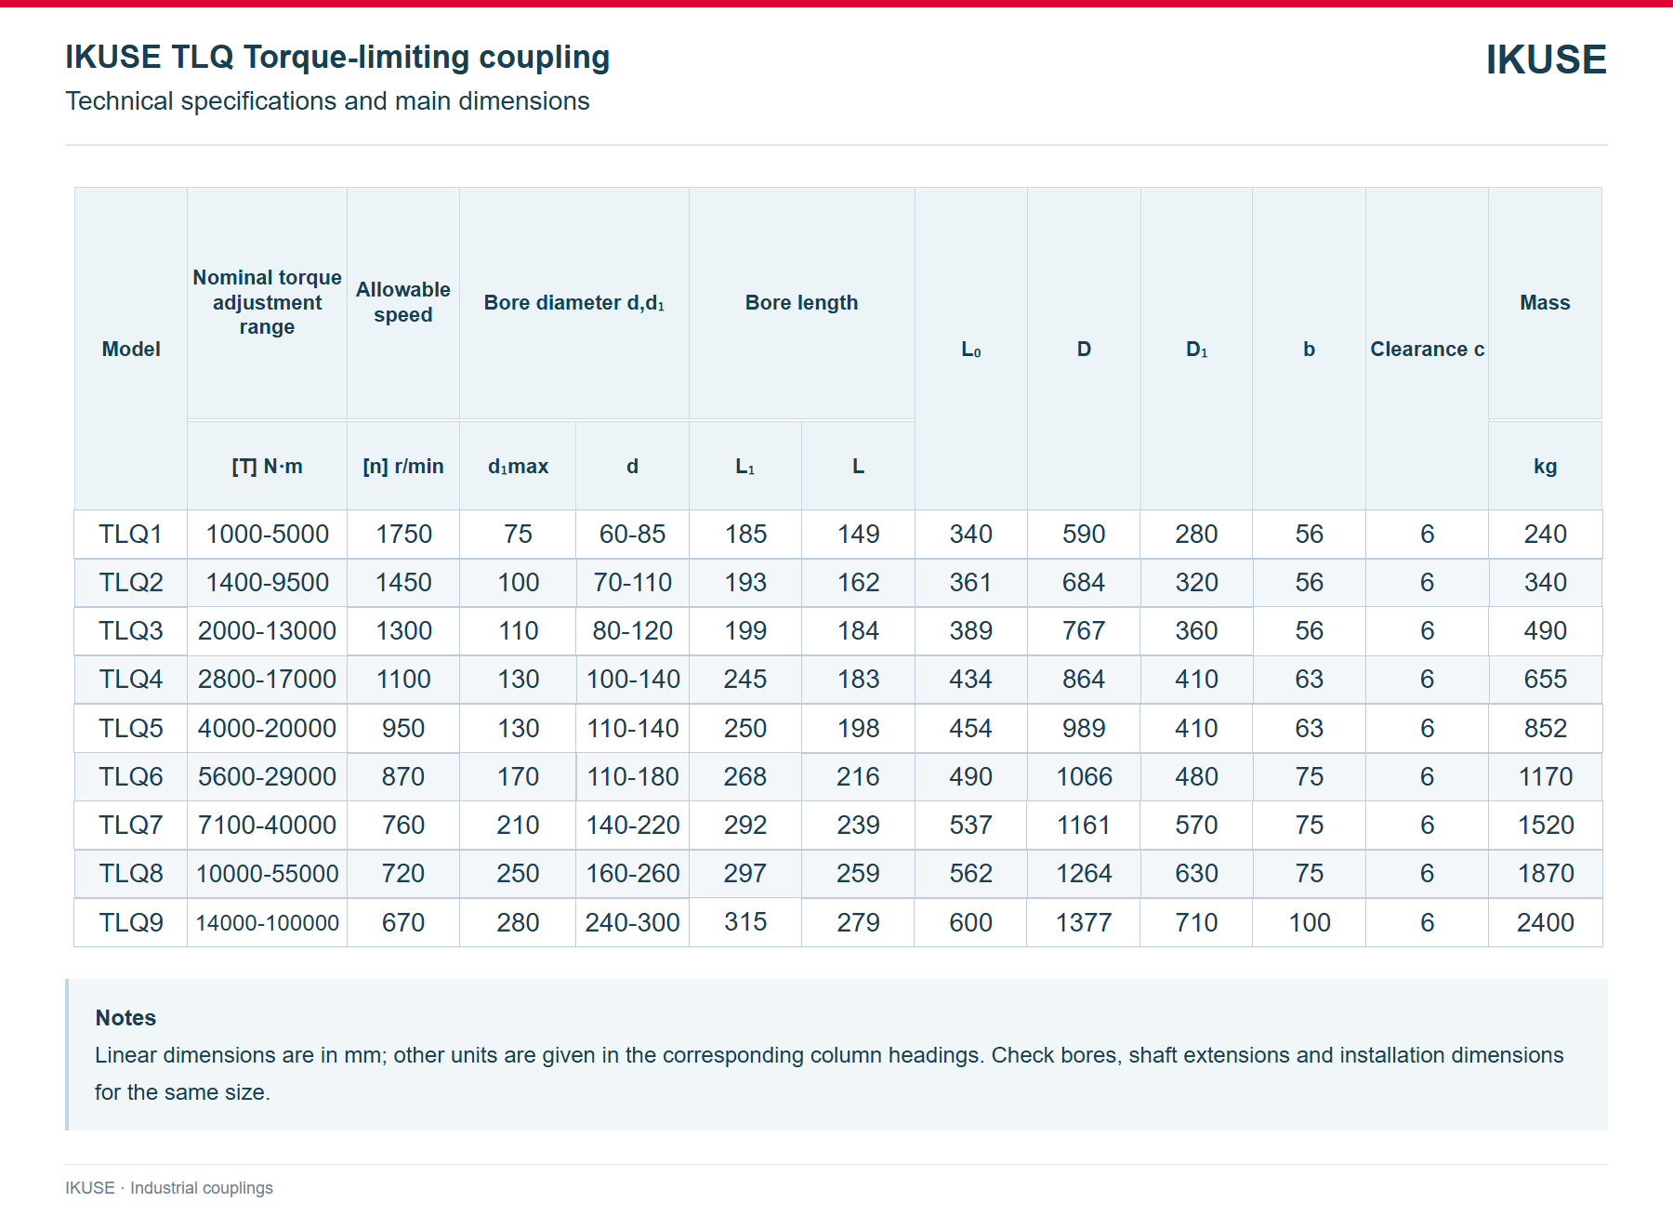The height and width of the screenshot is (1229, 1673).
Task: Click the "d₁max" subheader
Action: point(518,467)
